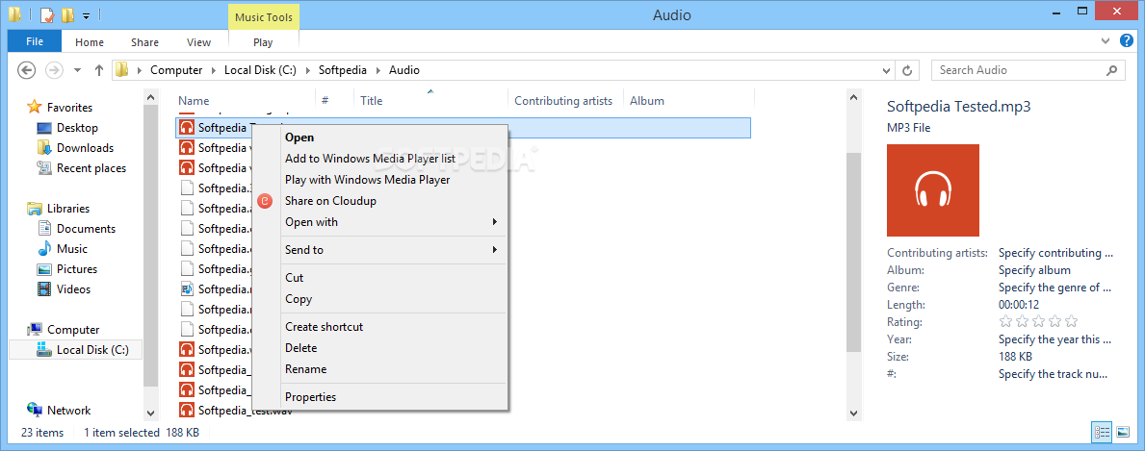Switch to the View ribbon tab
The width and height of the screenshot is (1145, 451).
198,42
